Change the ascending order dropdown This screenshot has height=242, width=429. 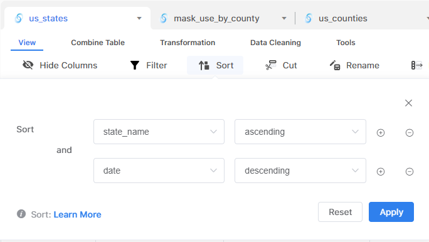(x=300, y=132)
